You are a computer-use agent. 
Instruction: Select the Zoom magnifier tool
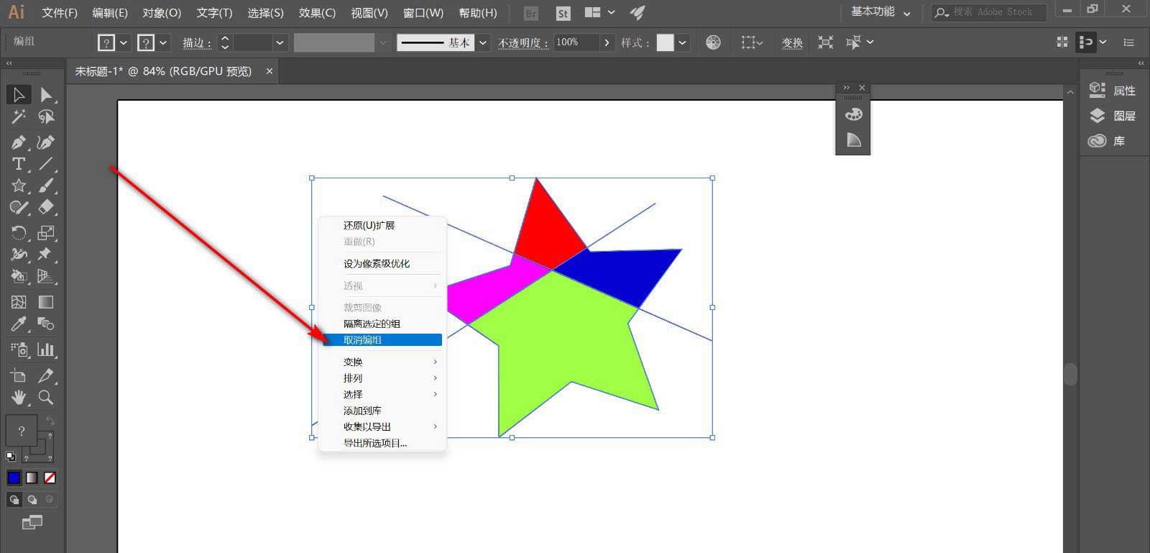[x=46, y=397]
